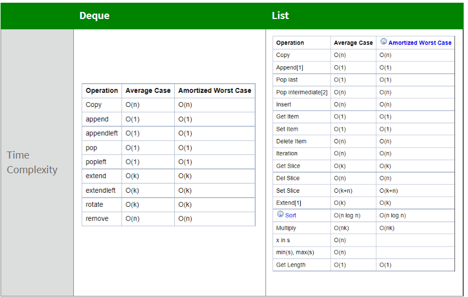Click the rotate operation name

94,205
